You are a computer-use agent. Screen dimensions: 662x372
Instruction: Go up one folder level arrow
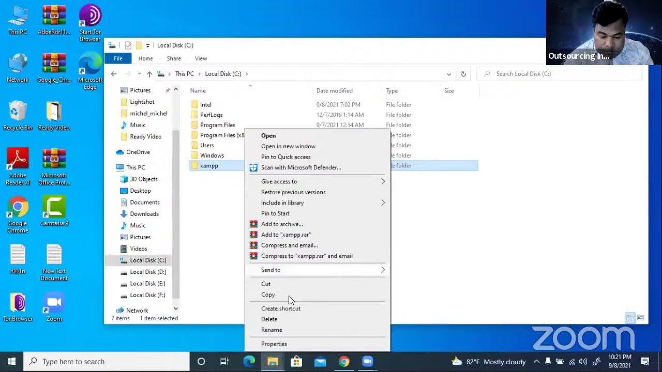click(149, 74)
